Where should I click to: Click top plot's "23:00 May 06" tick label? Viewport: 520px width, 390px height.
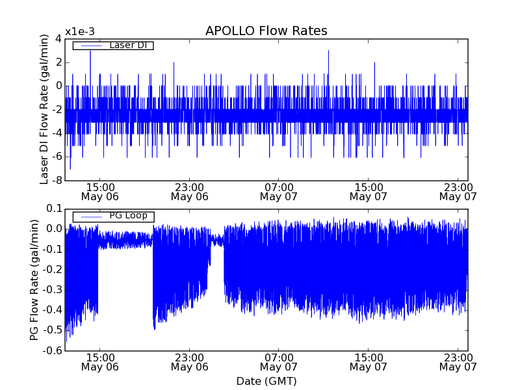tap(189, 191)
